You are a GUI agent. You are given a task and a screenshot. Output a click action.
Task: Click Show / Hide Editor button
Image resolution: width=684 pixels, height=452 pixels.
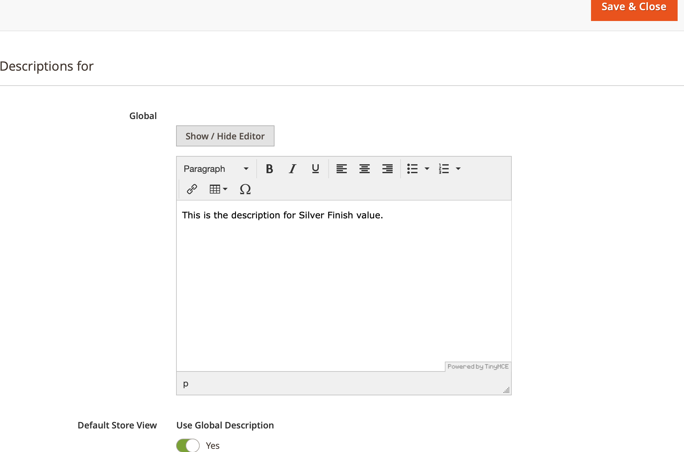coord(225,136)
